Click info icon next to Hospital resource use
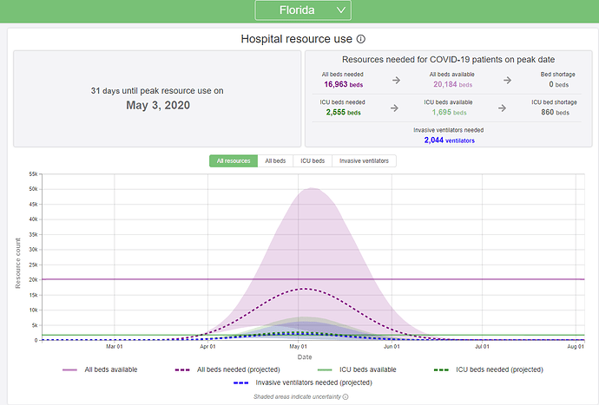 pyautogui.click(x=360, y=39)
